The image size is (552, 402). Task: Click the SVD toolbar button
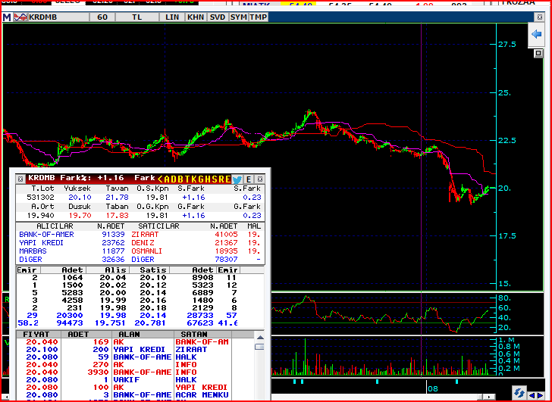[217, 17]
